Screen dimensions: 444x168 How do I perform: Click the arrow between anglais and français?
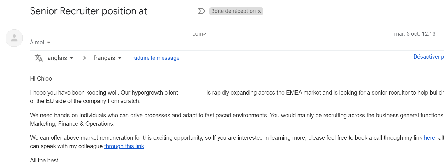pos(84,58)
